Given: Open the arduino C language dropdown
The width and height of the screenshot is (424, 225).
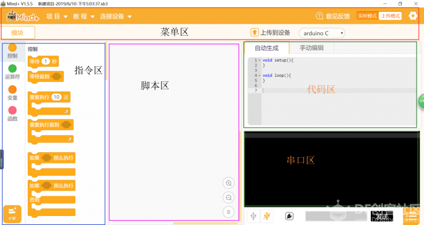Looking at the screenshot, I should (322, 33).
